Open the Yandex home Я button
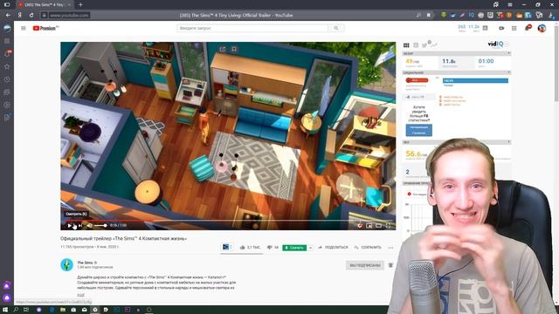 pos(19,16)
